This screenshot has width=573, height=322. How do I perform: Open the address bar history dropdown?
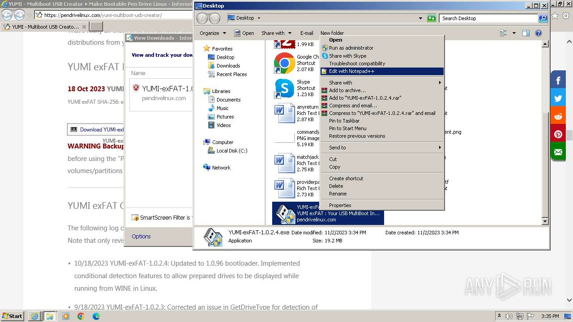tap(420, 18)
